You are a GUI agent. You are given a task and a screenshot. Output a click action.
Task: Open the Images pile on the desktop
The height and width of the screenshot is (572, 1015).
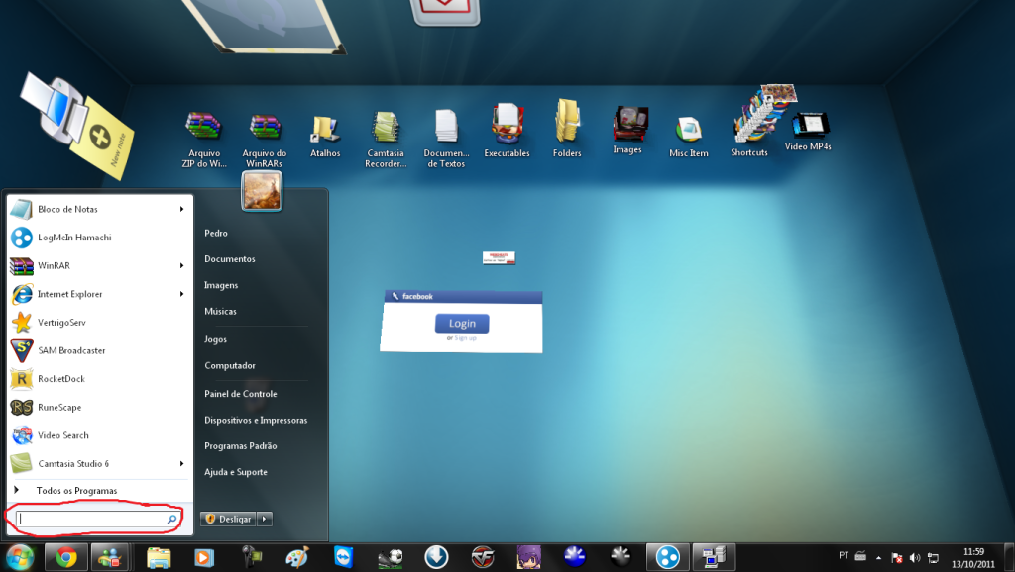pos(627,129)
